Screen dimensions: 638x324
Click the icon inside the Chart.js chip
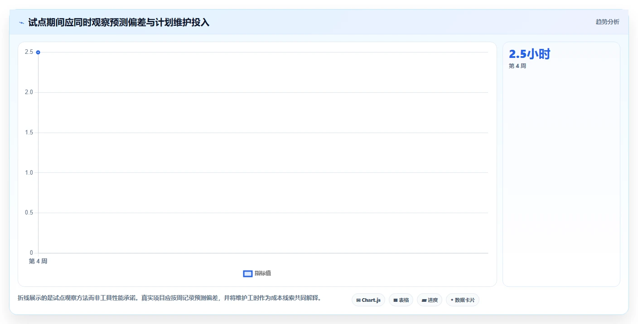coord(358,300)
